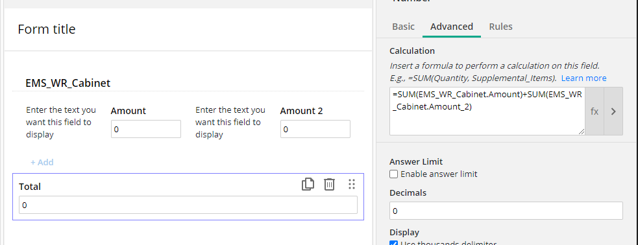Image resolution: width=638 pixels, height=245 pixels.
Task: Focus the Decimals input field
Action: pos(506,211)
